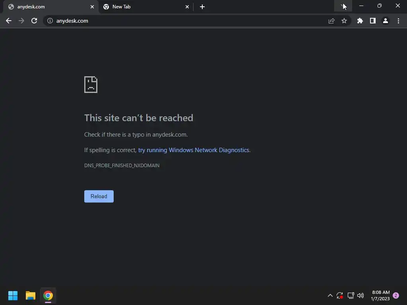Click the Chrome taskbar icon
This screenshot has width=407, height=305.
pos(48,295)
